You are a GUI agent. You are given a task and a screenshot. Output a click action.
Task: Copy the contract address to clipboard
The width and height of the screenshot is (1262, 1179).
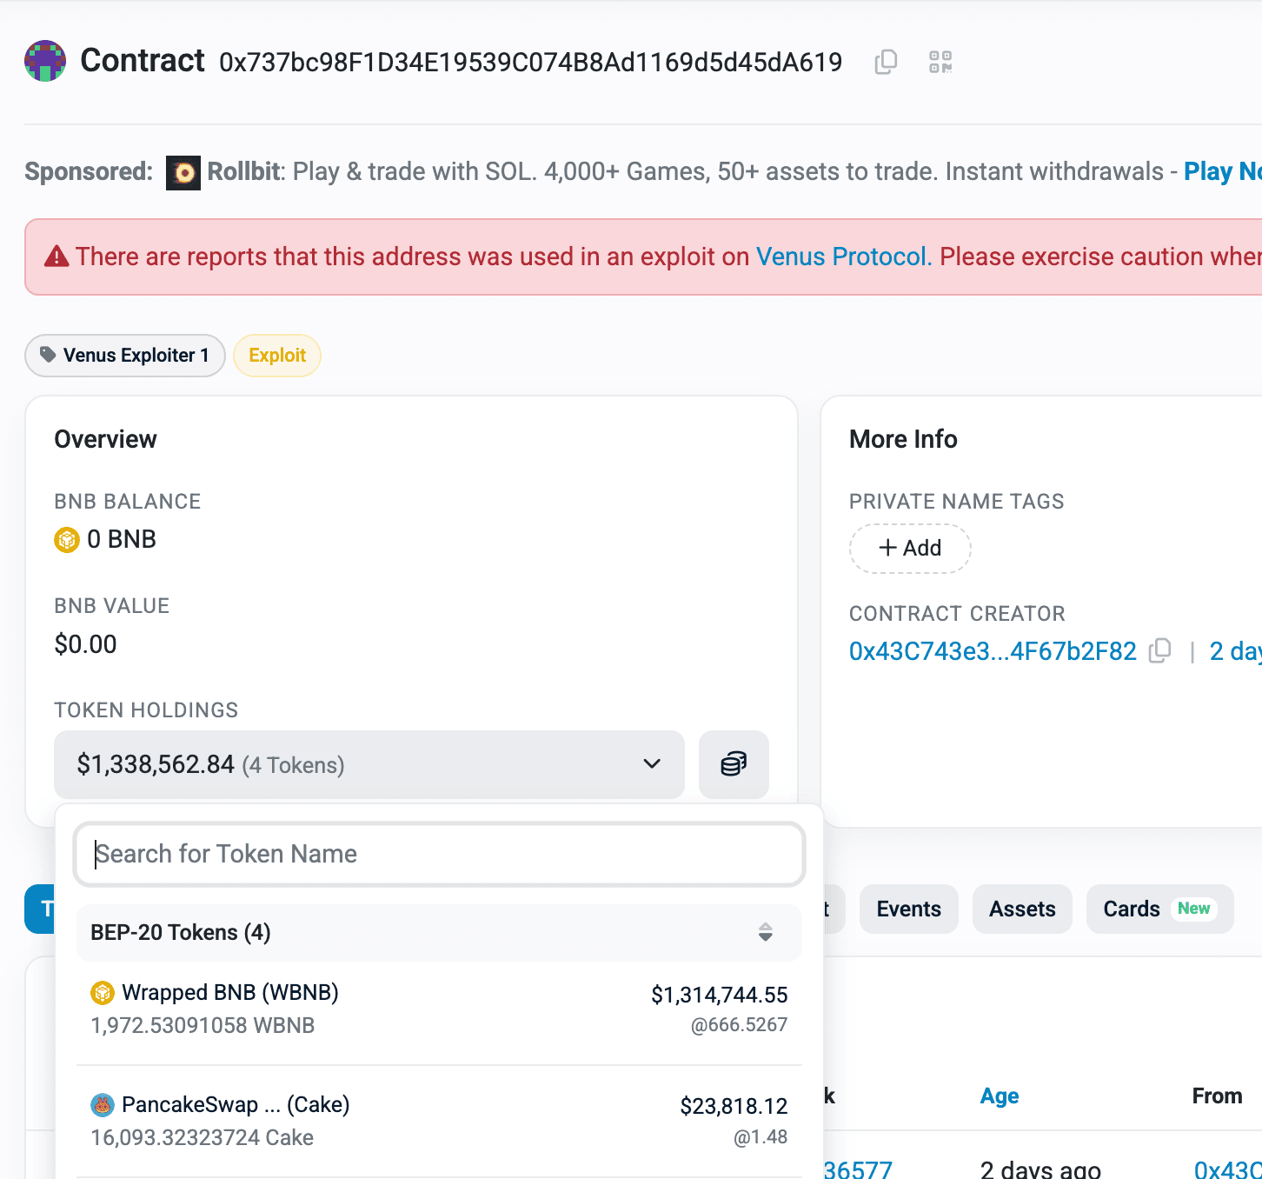886,62
